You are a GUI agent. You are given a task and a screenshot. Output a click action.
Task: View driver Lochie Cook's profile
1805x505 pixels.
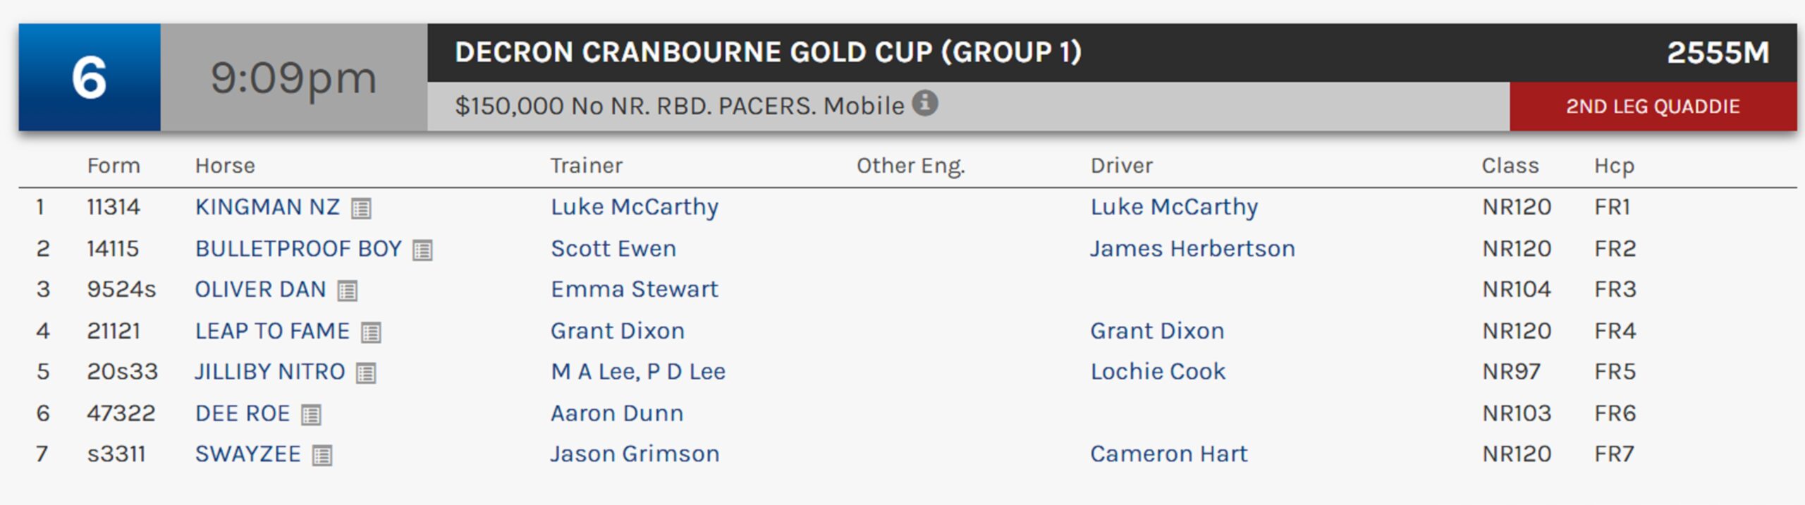pos(1158,372)
